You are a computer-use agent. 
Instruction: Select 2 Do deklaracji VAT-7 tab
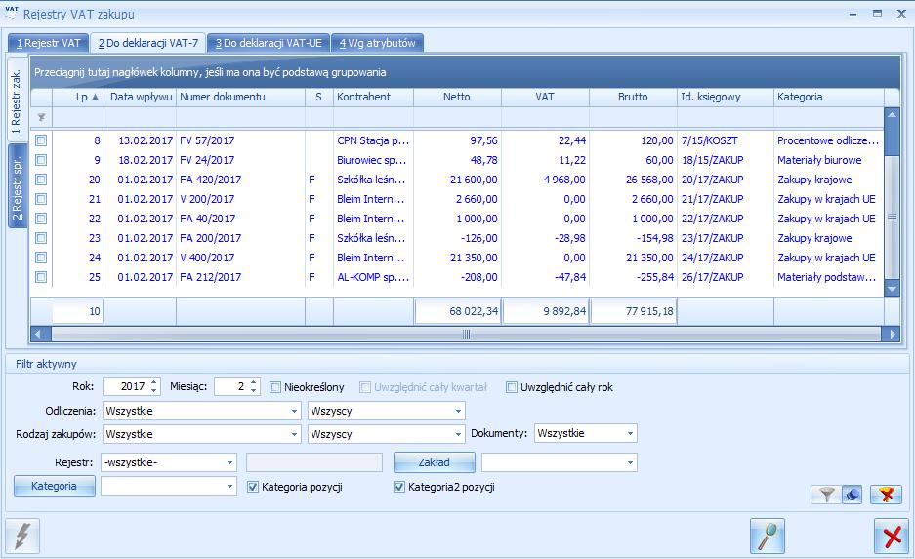148,43
